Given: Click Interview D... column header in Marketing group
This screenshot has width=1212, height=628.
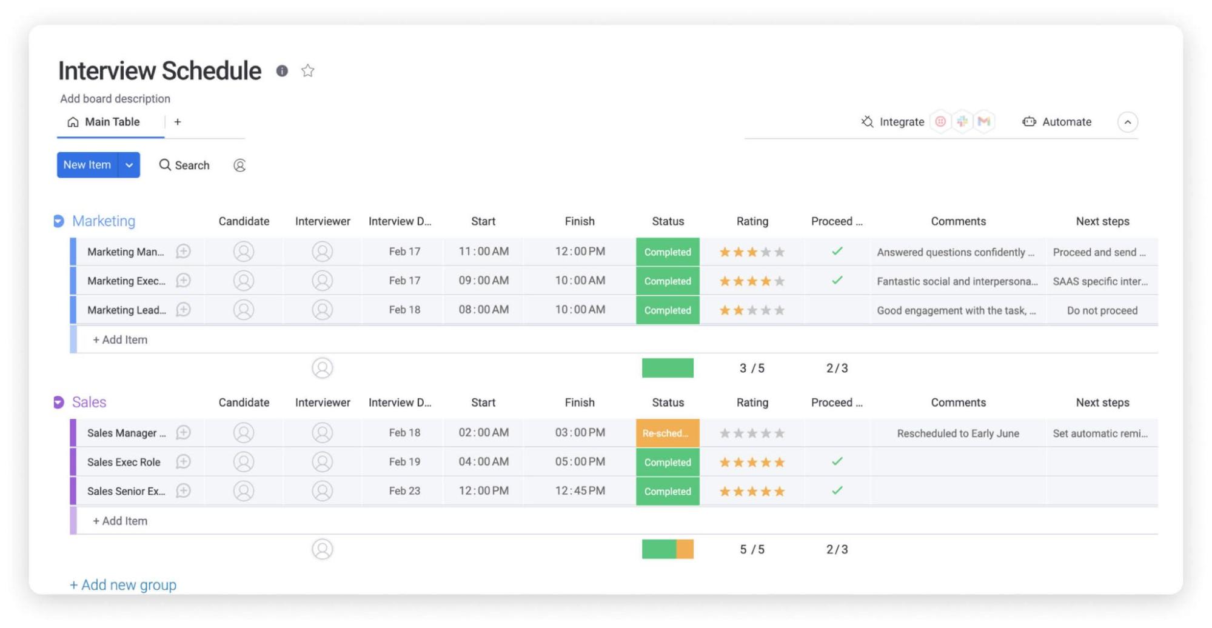Looking at the screenshot, I should pyautogui.click(x=400, y=221).
